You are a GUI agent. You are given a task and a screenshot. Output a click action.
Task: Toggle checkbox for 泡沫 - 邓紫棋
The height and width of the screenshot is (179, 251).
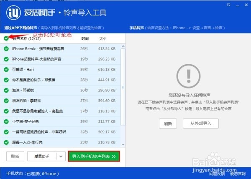[x=6, y=90]
